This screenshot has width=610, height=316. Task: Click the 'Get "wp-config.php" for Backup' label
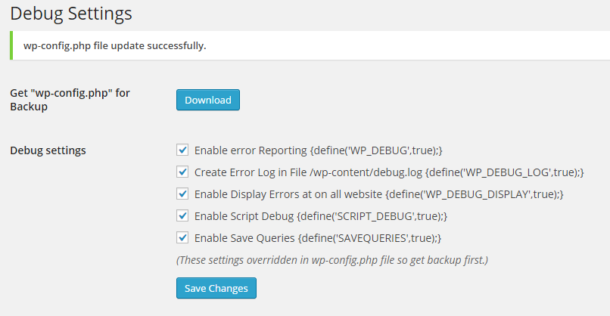70,100
